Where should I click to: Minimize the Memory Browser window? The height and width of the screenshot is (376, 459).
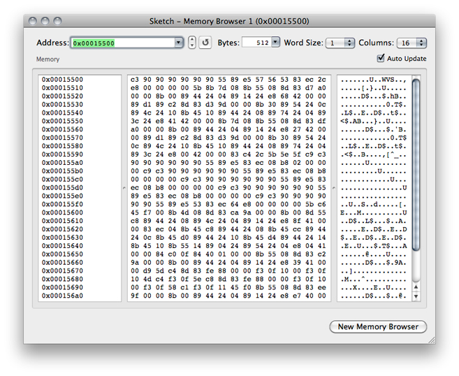click(45, 21)
